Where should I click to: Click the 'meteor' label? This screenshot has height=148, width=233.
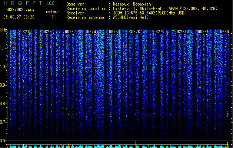pyautogui.click(x=53, y=11)
